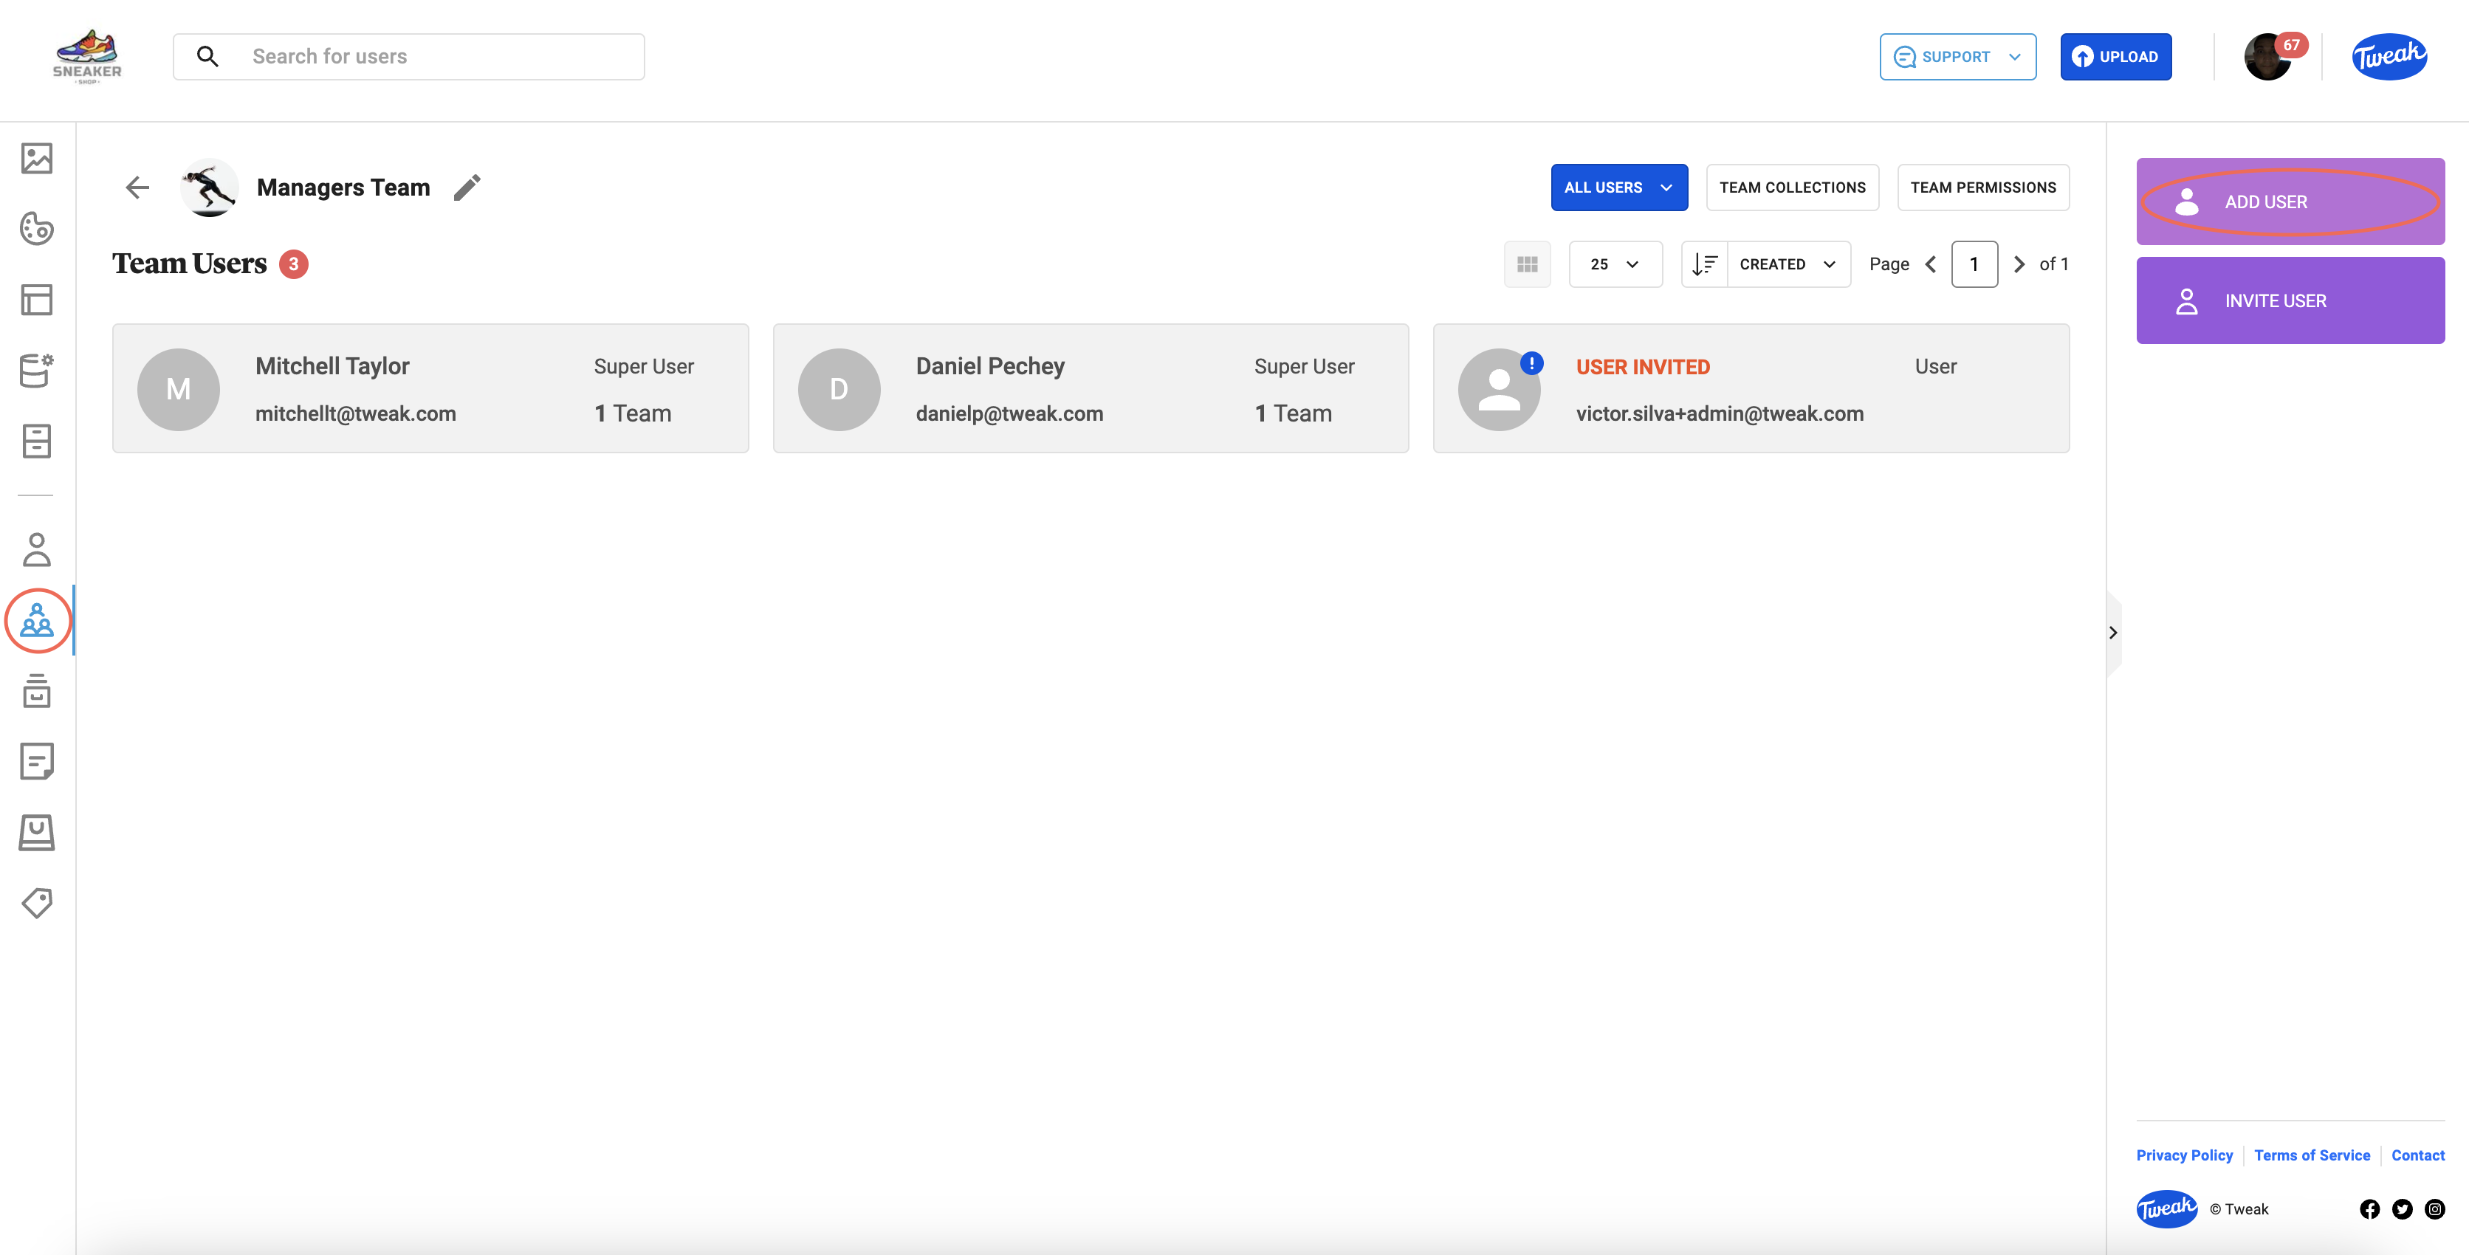2469x1255 pixels.
Task: Click the back arrow beside Managers Team
Action: 138,188
